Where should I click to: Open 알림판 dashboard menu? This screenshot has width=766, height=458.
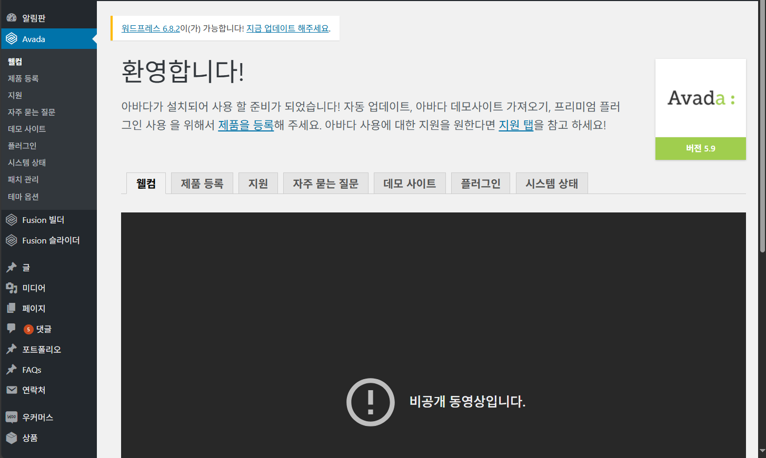click(48, 18)
